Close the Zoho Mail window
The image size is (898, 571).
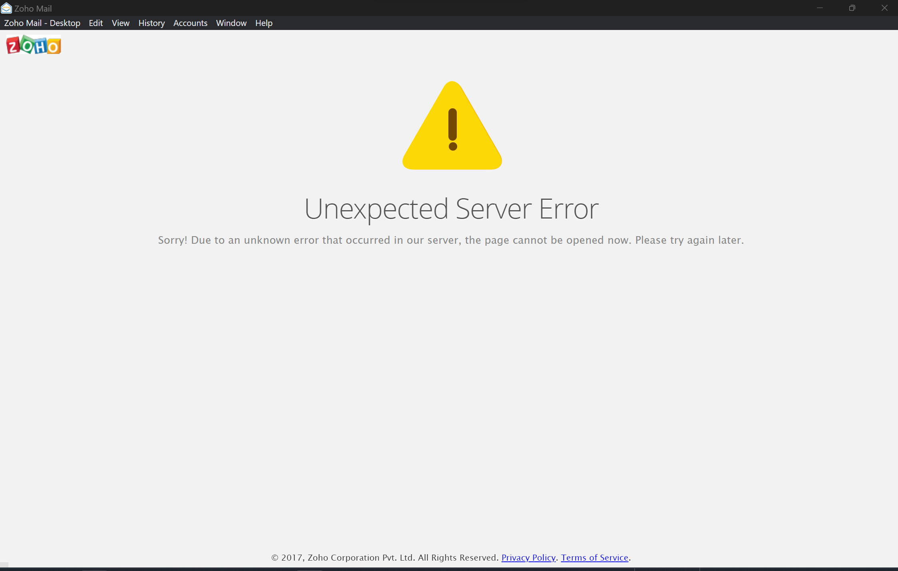pyautogui.click(x=884, y=8)
